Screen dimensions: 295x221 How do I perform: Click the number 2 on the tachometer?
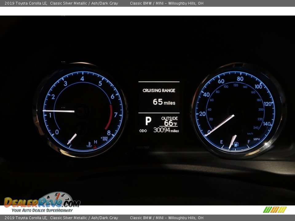[x=53, y=97]
